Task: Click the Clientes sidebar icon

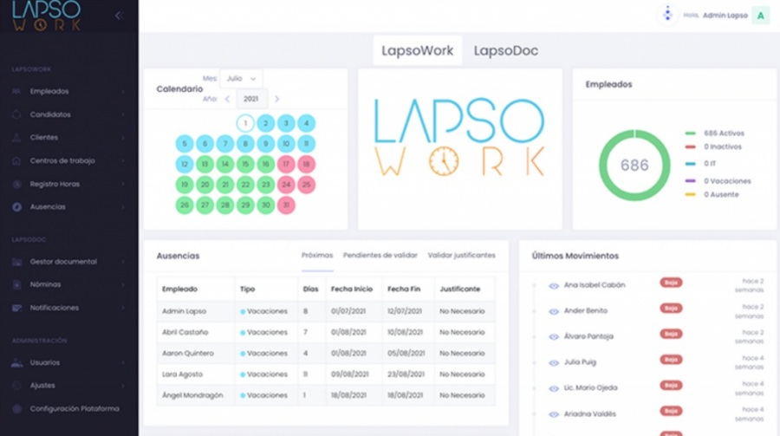Action: tap(16, 137)
